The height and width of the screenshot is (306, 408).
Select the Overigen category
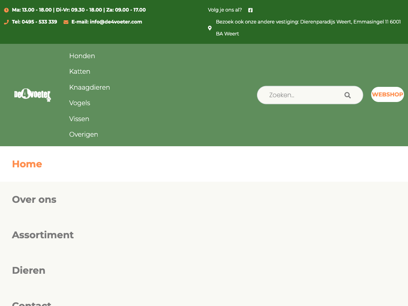84,135
